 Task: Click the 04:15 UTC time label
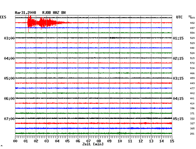(178, 99)
